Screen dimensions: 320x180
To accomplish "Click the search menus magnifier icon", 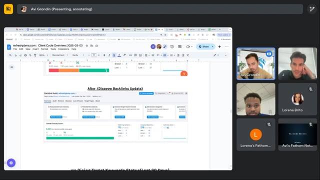I will pyautogui.click(x=10, y=55).
